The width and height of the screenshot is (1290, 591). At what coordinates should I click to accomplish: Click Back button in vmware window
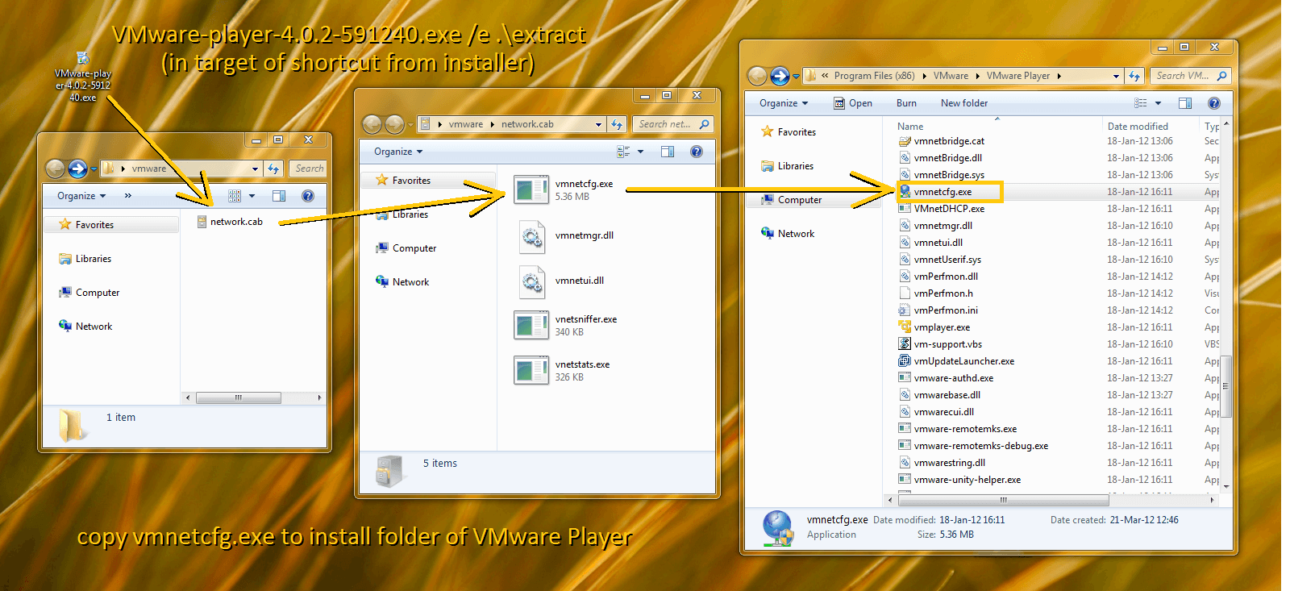point(55,169)
